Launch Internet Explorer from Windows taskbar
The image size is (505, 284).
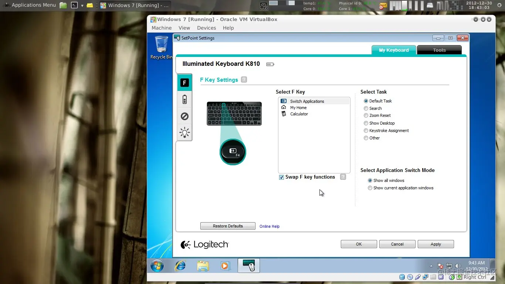click(x=180, y=266)
